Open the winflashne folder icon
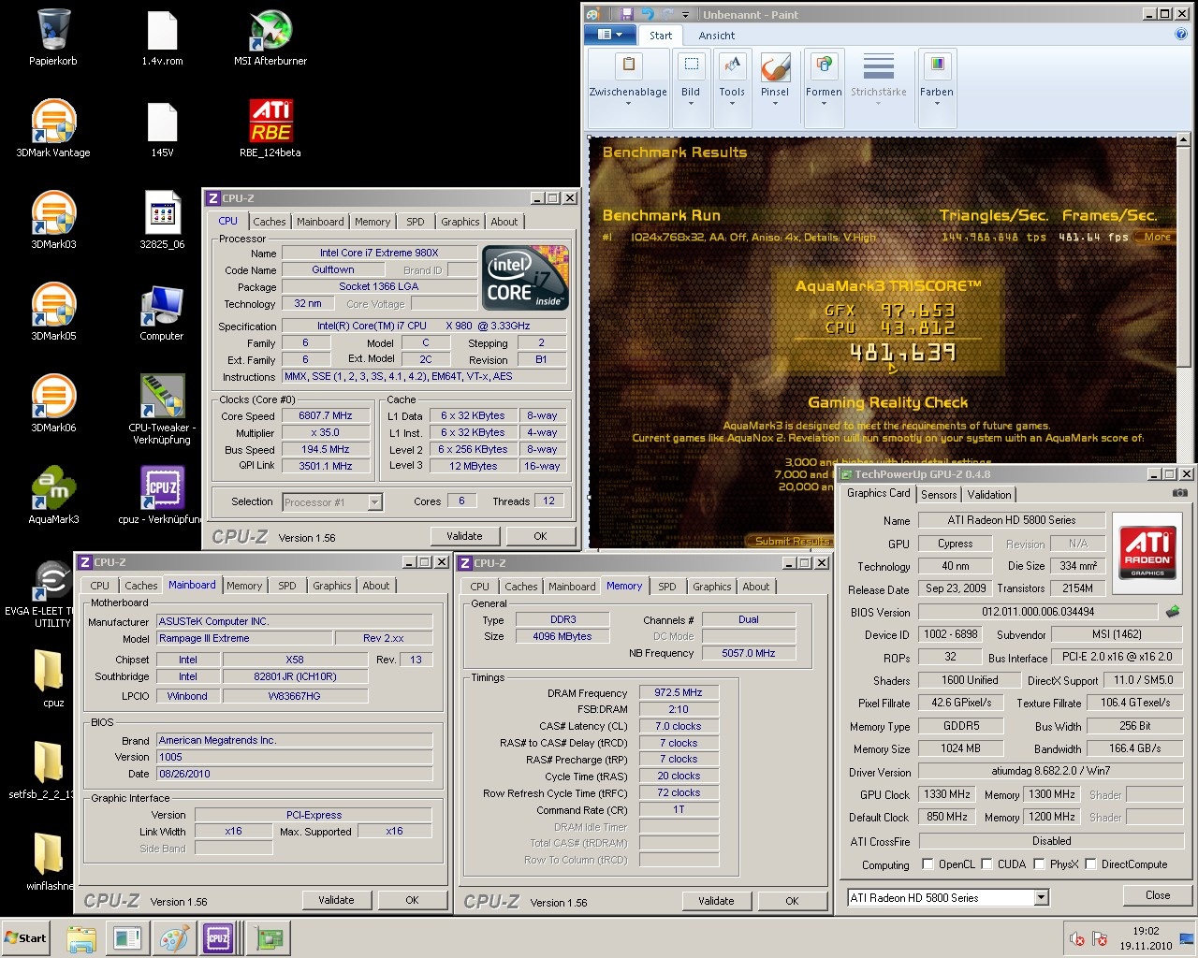The image size is (1198, 958). pyautogui.click(x=49, y=855)
